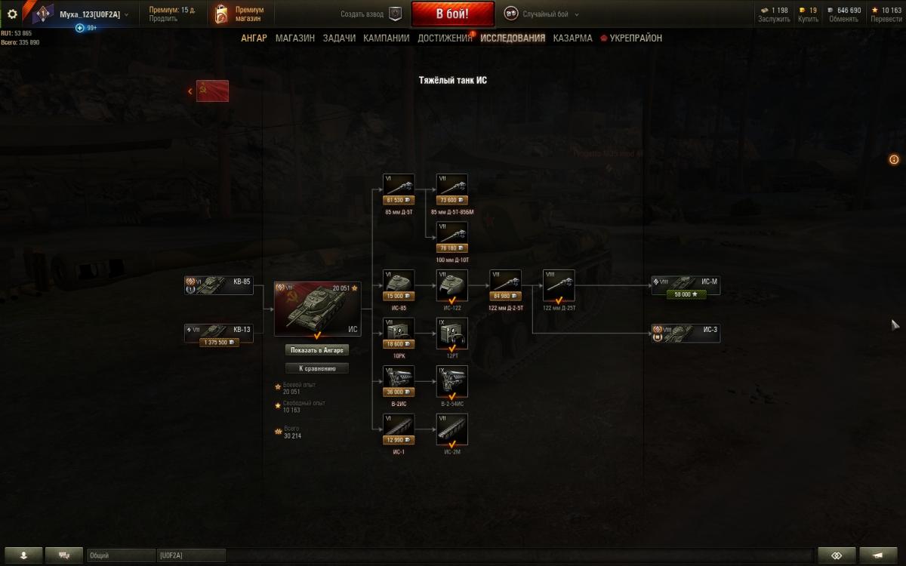Image resolution: width=906 pixels, height=566 pixels.
Task: Click the 122 мм Д-25Т gun module
Action: click(559, 285)
